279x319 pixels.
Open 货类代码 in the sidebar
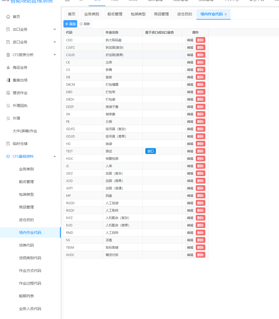(26, 245)
